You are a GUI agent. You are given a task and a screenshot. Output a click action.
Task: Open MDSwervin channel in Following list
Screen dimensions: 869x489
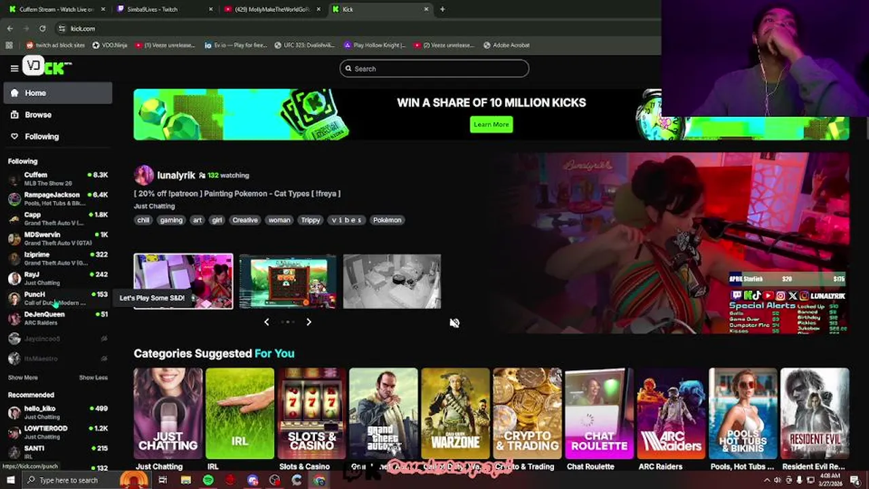point(58,238)
